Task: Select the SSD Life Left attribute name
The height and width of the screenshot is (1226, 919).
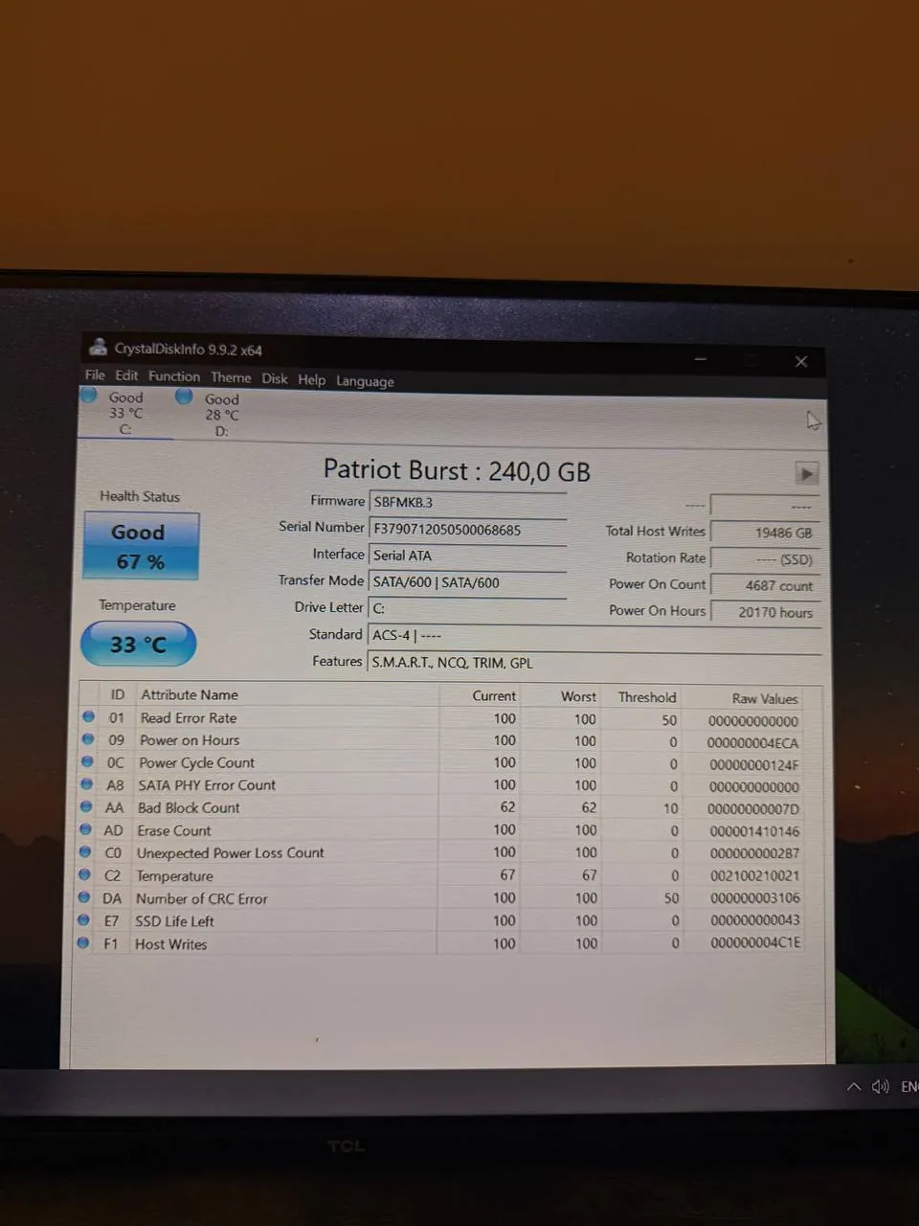Action: pos(174,920)
